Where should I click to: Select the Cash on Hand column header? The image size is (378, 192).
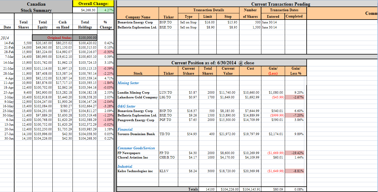62,25
